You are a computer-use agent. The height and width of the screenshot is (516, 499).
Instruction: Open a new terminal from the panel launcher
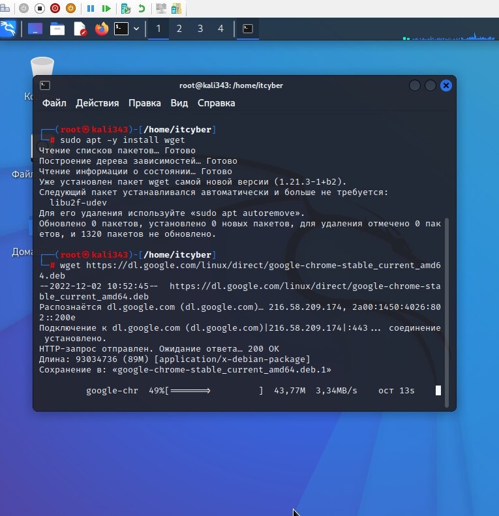tap(121, 29)
